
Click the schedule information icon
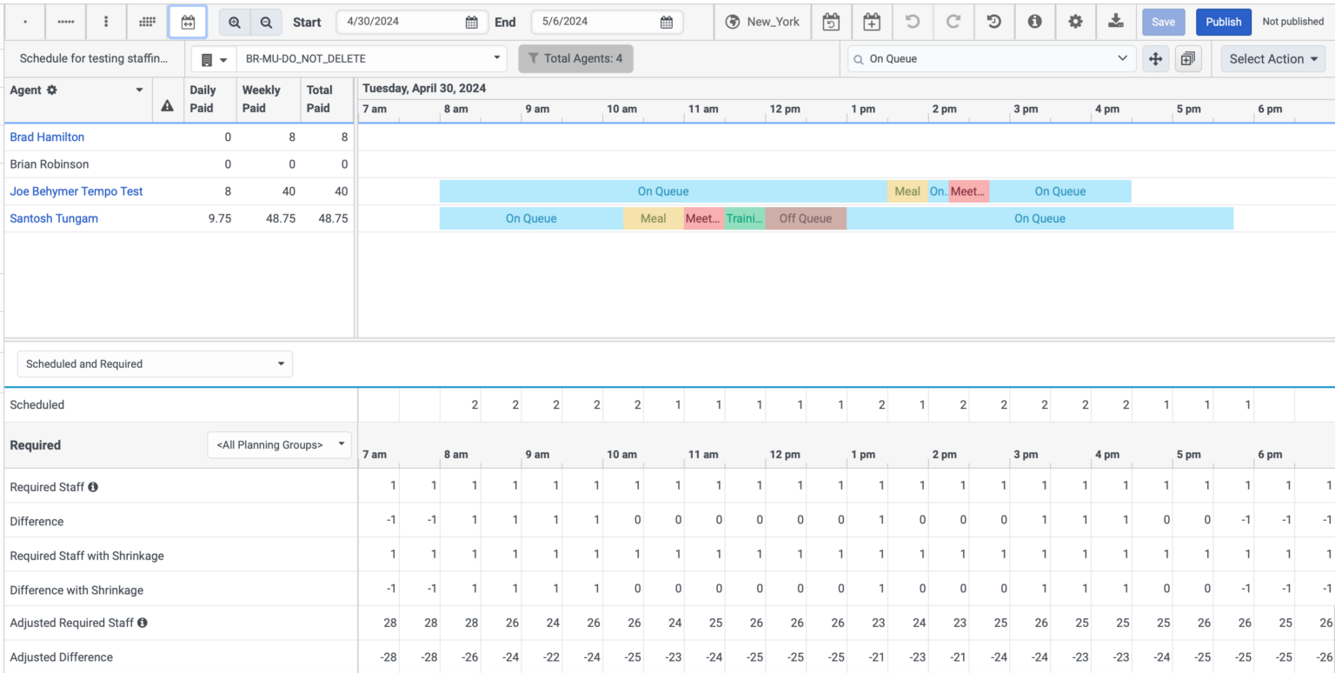coord(1034,22)
